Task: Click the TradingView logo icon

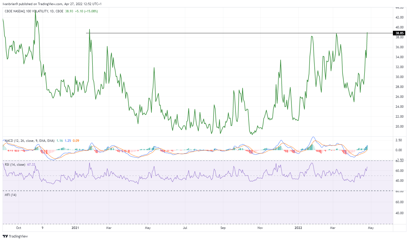Action: 5,236
